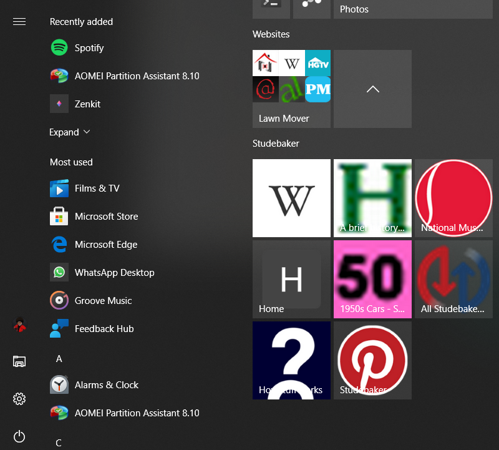The width and height of the screenshot is (499, 450).
Task: Open the user account avatar
Action: (19, 325)
